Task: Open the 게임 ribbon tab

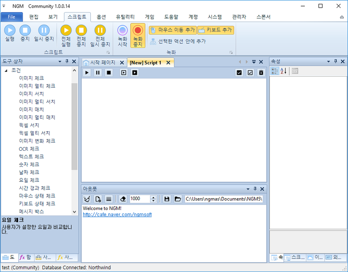Action: click(x=150, y=17)
